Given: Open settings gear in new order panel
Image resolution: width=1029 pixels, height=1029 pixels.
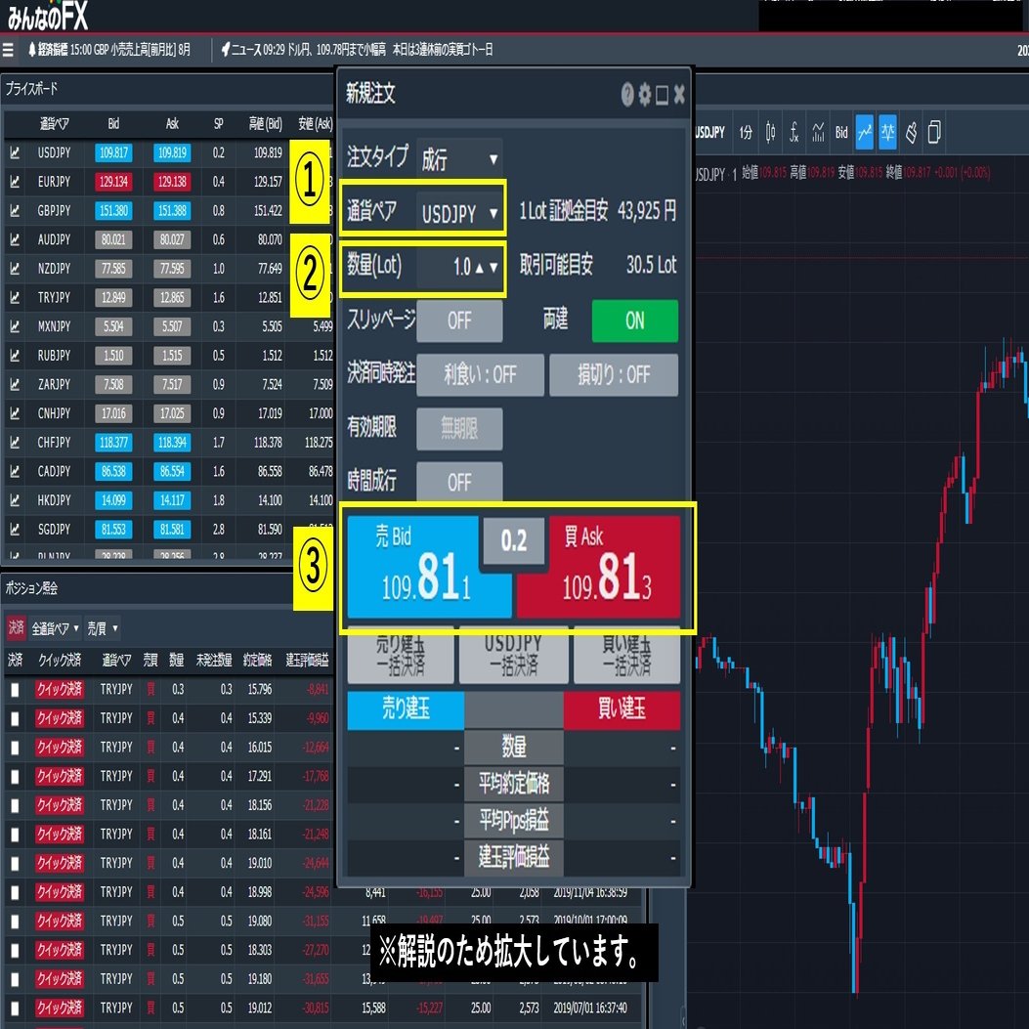Looking at the screenshot, I should (x=645, y=95).
